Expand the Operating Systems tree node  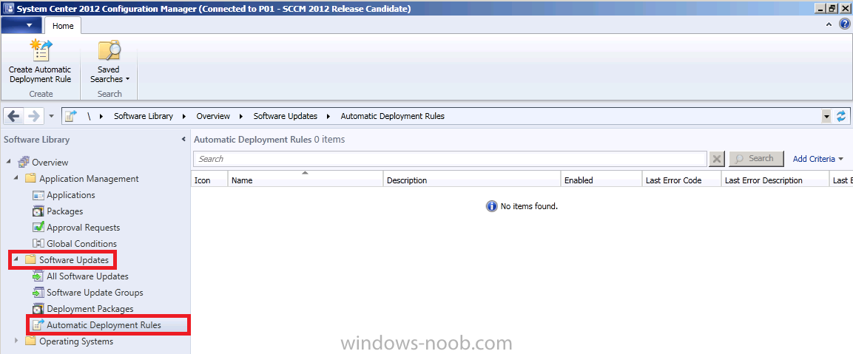[x=16, y=341]
